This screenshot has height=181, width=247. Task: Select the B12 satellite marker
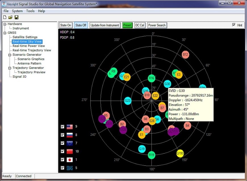(185, 54)
